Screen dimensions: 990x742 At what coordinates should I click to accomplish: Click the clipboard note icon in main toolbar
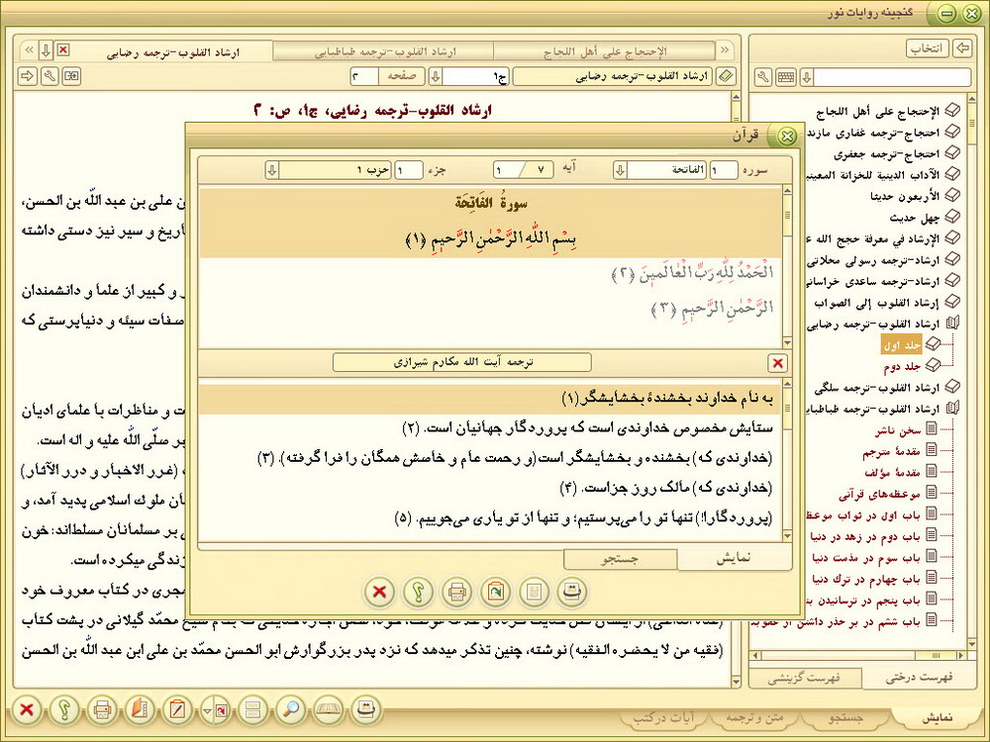click(x=177, y=709)
